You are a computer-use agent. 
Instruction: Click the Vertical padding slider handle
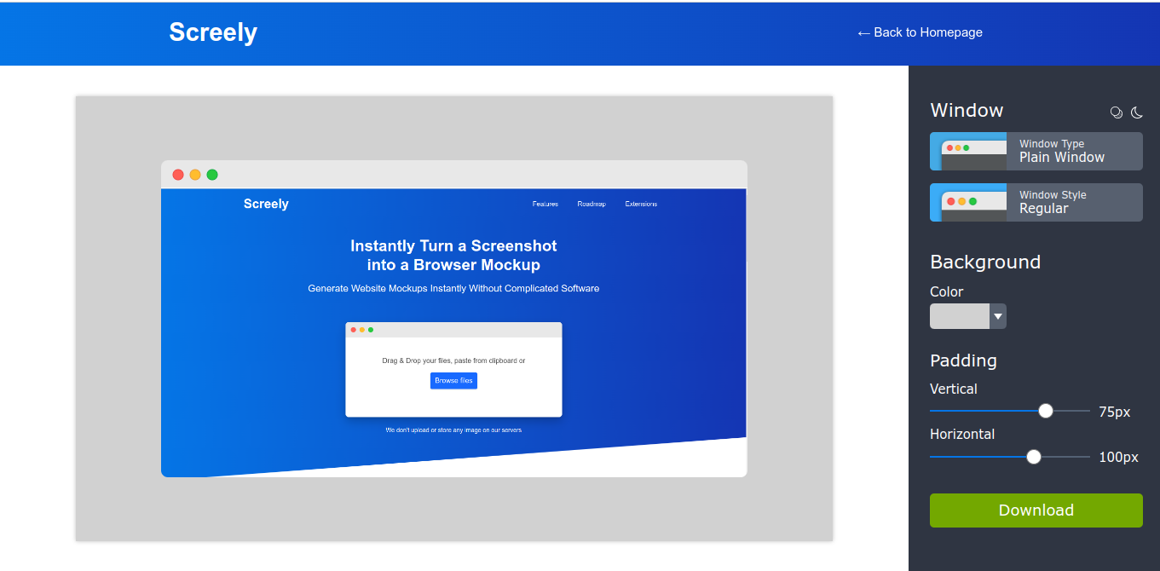pyautogui.click(x=1046, y=411)
